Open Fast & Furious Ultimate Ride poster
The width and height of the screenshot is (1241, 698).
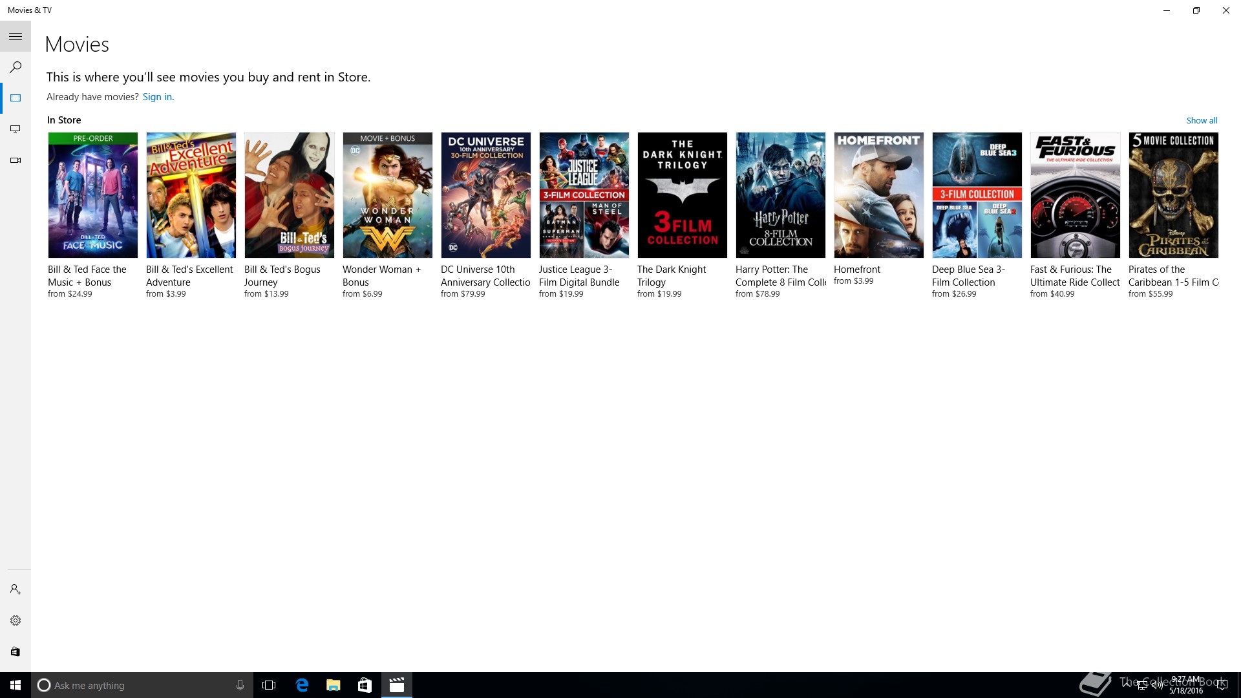(1076, 195)
